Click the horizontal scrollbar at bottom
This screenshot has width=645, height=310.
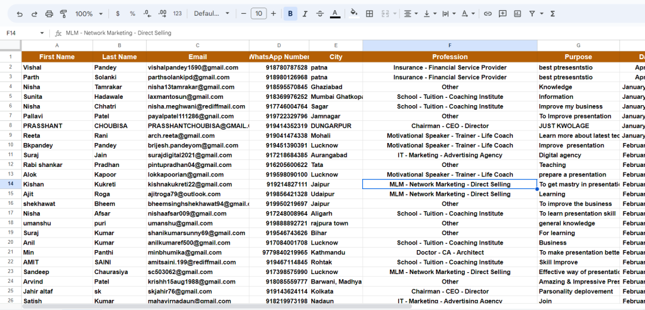point(217,306)
